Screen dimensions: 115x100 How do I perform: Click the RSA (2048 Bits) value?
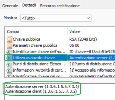click(83, 39)
